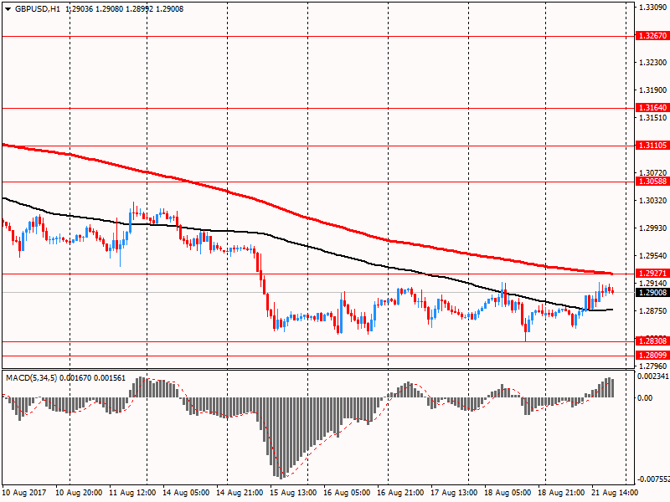Click the 1.31900 price scale value

tap(653, 90)
